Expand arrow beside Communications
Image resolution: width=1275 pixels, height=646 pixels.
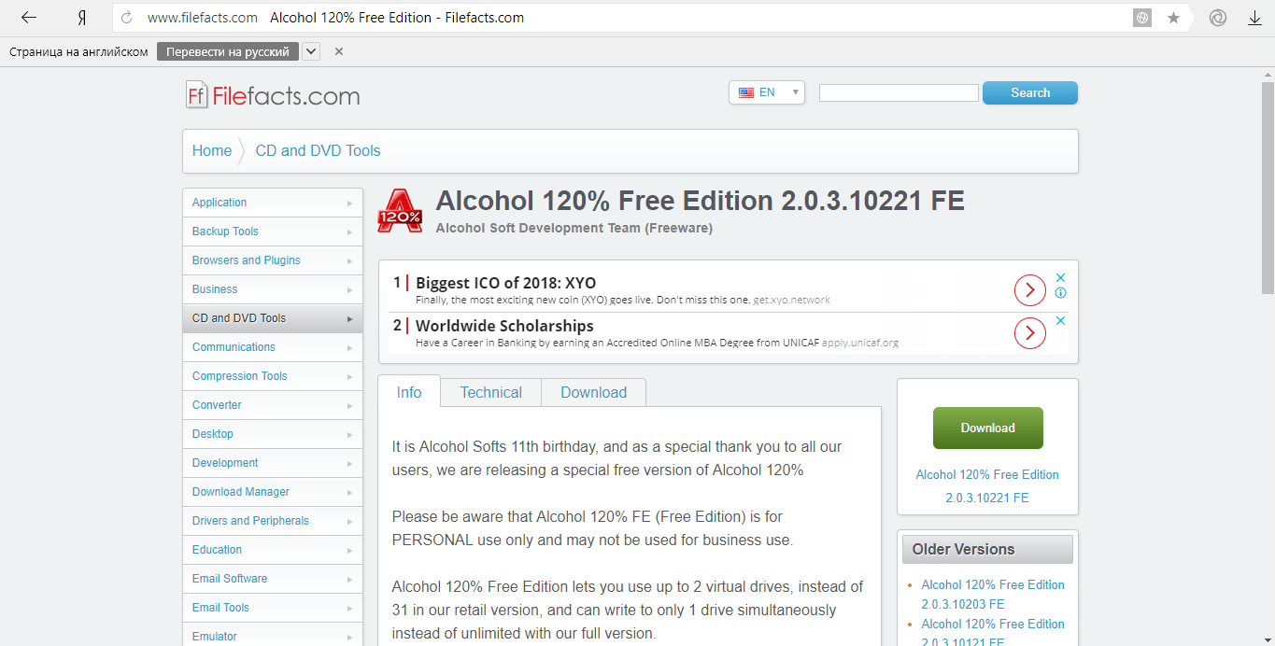tap(350, 348)
